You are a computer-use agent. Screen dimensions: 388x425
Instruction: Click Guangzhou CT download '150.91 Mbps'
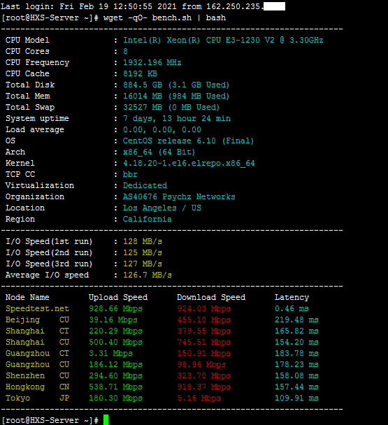pos(204,353)
